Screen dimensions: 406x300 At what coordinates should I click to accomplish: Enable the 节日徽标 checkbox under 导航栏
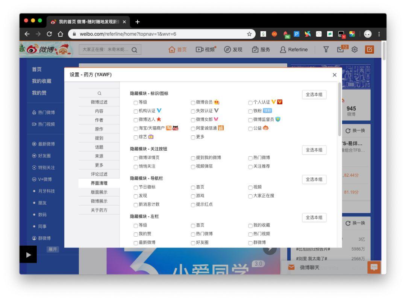coord(135,186)
